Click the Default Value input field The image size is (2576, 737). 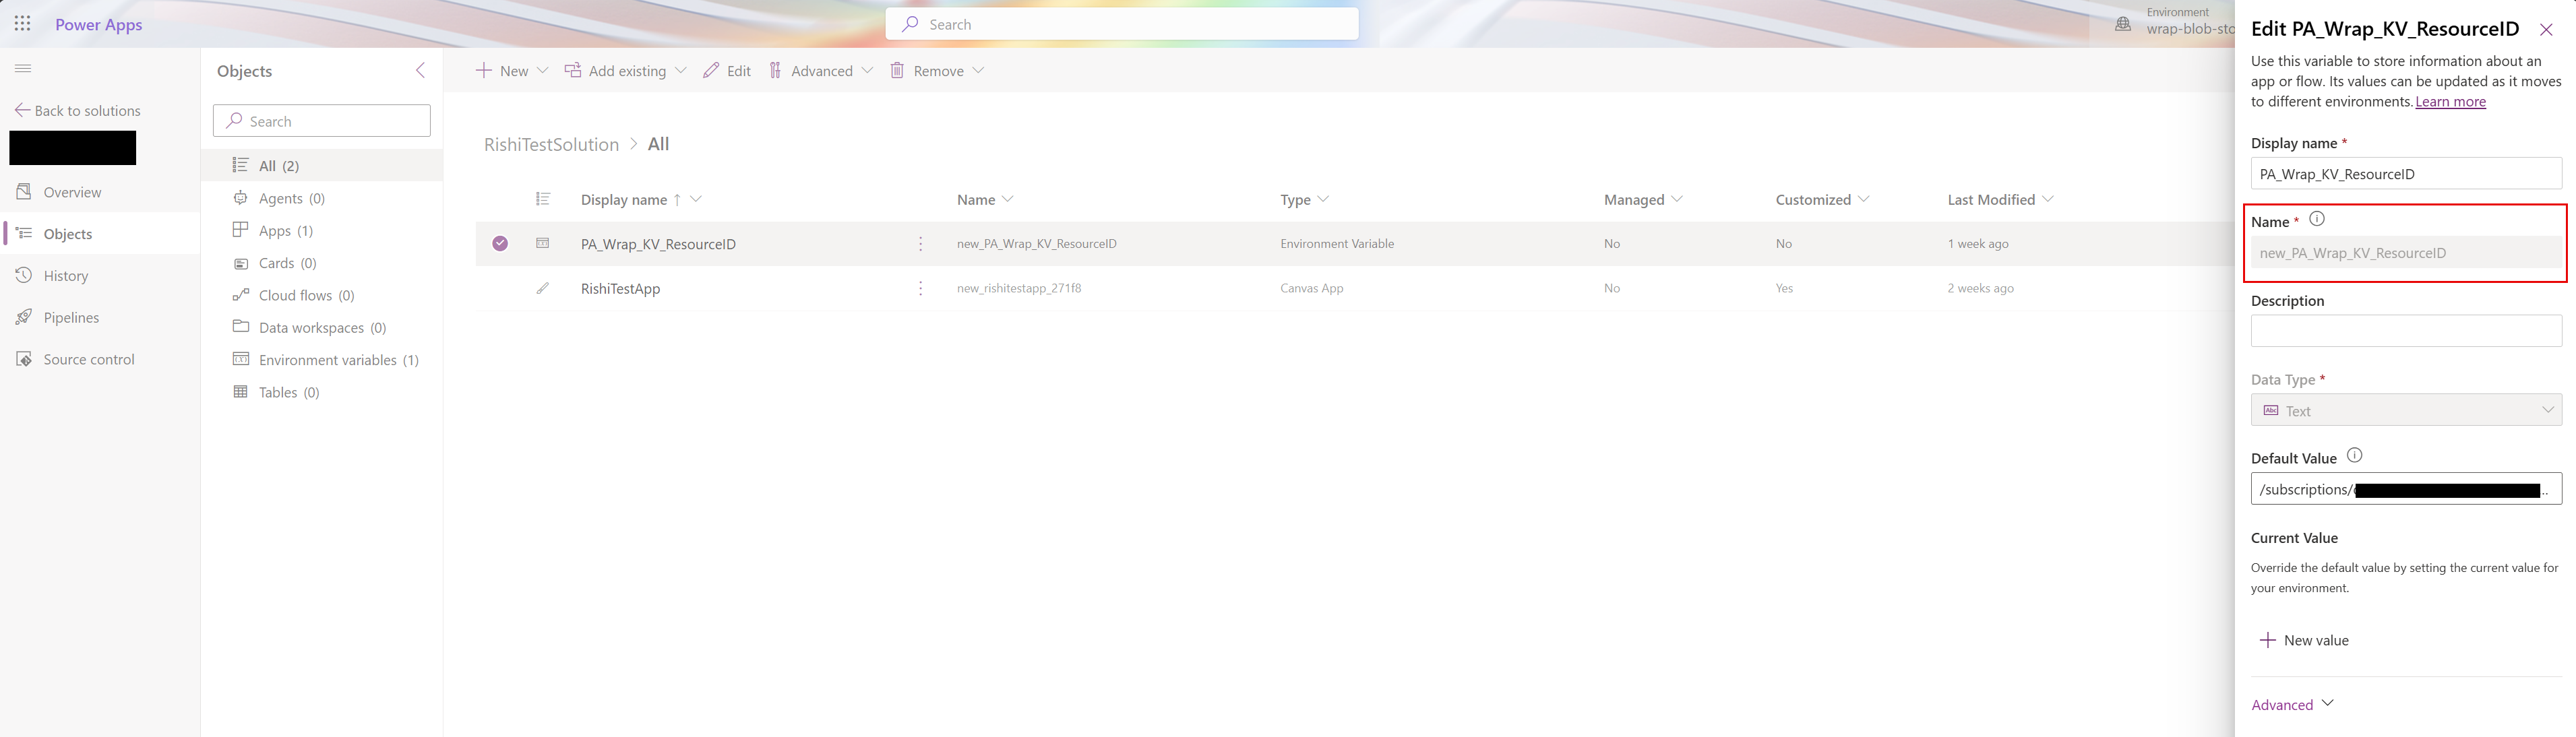tap(2406, 489)
